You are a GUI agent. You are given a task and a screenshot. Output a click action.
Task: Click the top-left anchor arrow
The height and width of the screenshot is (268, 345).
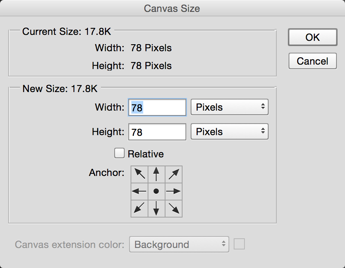pyautogui.click(x=139, y=174)
